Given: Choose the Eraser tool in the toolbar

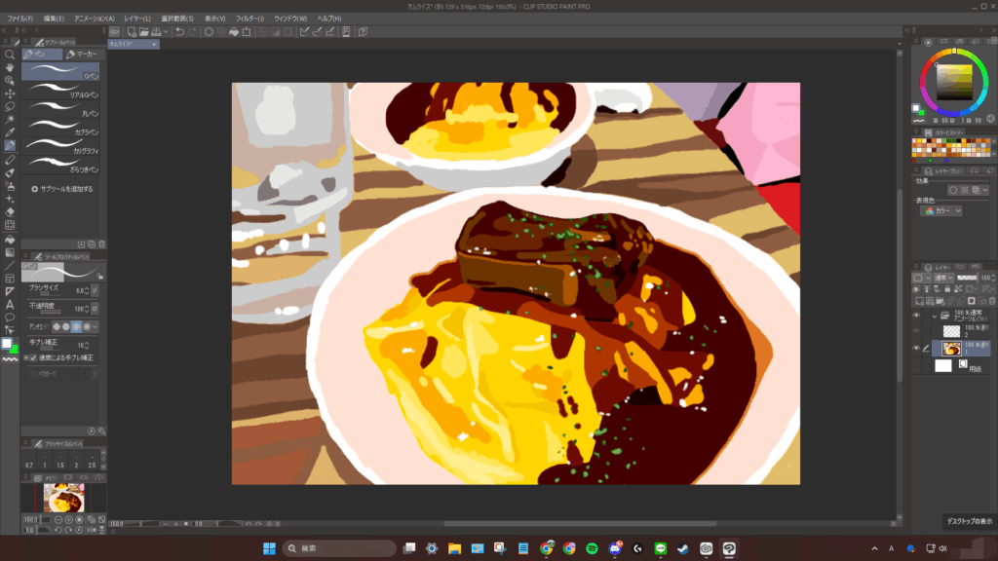Looking at the screenshot, I should (x=10, y=210).
